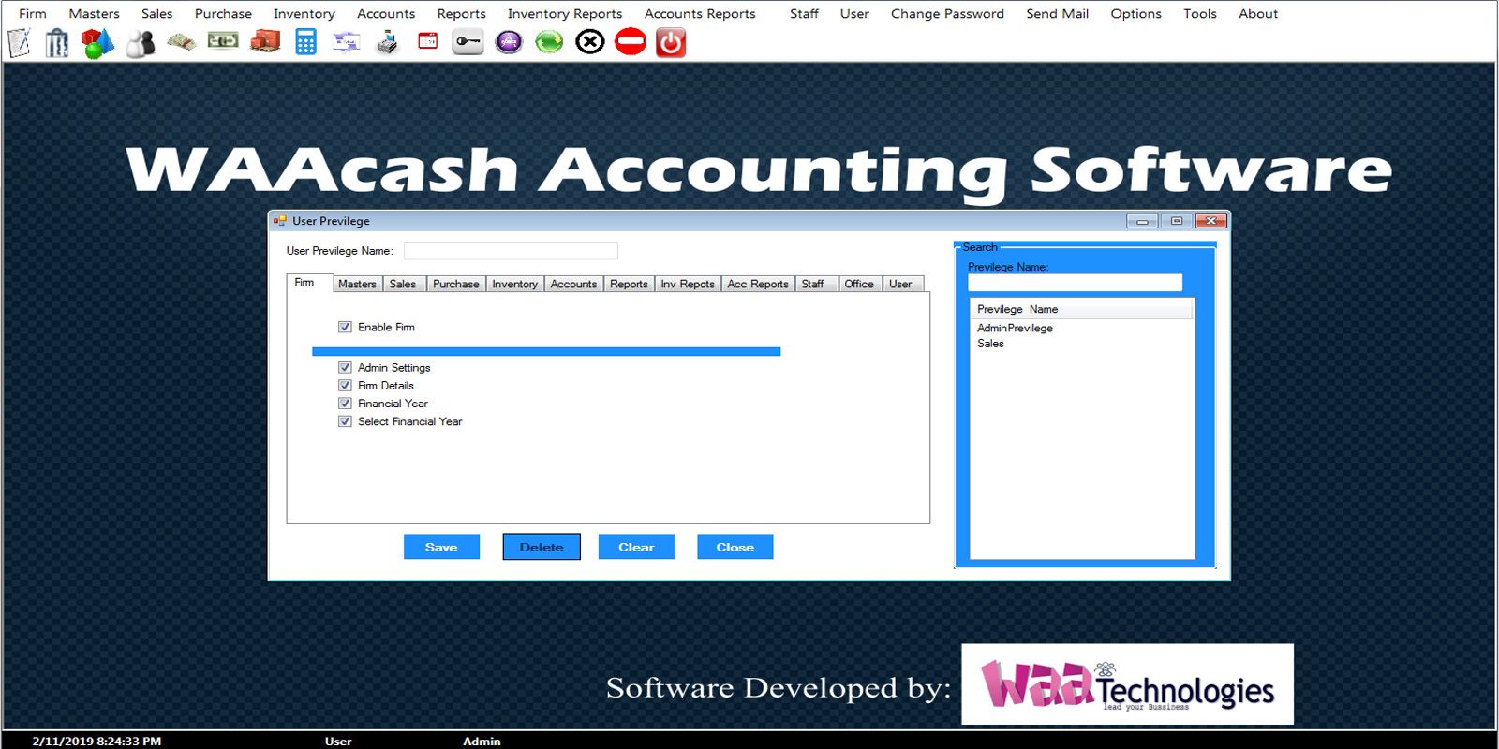
Task: Click the Delete button
Action: coord(542,547)
